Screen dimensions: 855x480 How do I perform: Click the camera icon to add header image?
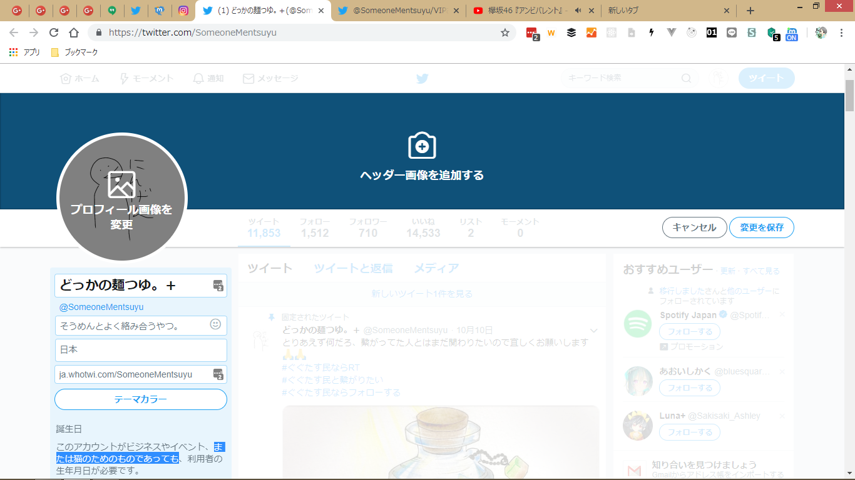click(x=422, y=146)
